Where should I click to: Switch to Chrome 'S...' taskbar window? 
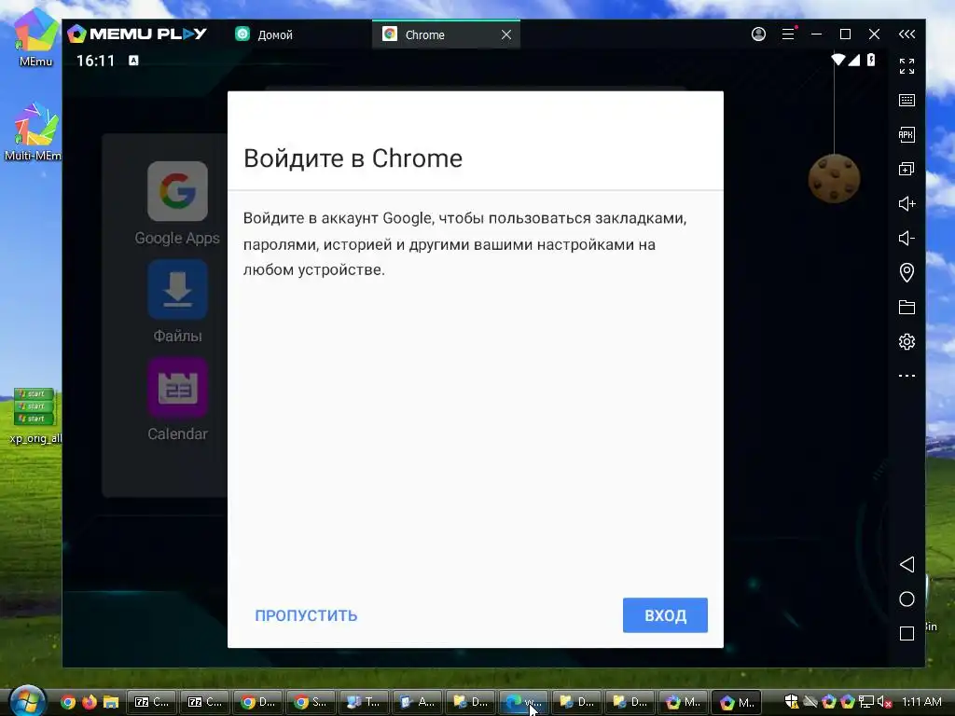(311, 702)
